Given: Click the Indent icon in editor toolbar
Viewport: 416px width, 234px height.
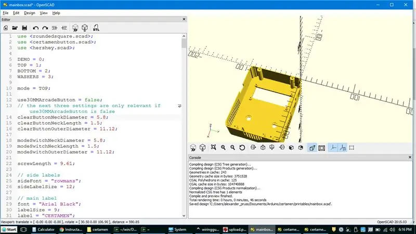Looking at the screenshot, I should (x=64, y=28).
